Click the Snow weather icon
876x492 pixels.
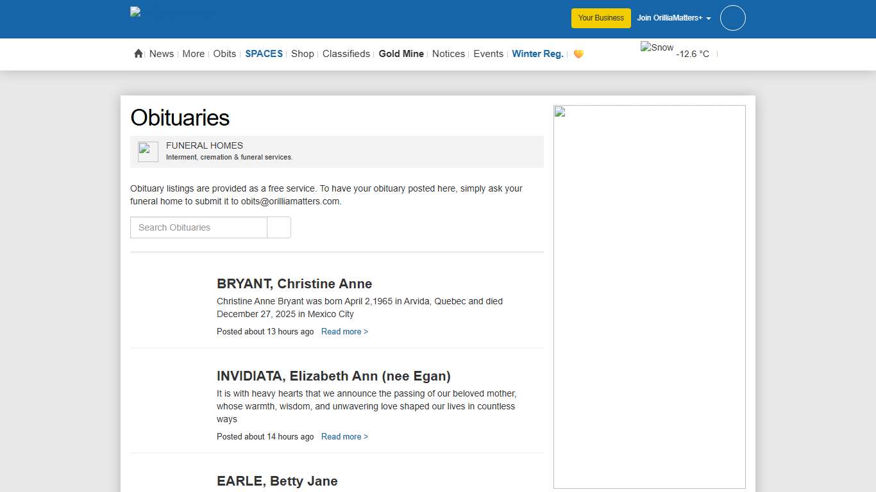[x=657, y=48]
